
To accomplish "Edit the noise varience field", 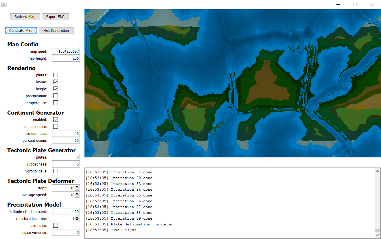I will [x=66, y=232].
